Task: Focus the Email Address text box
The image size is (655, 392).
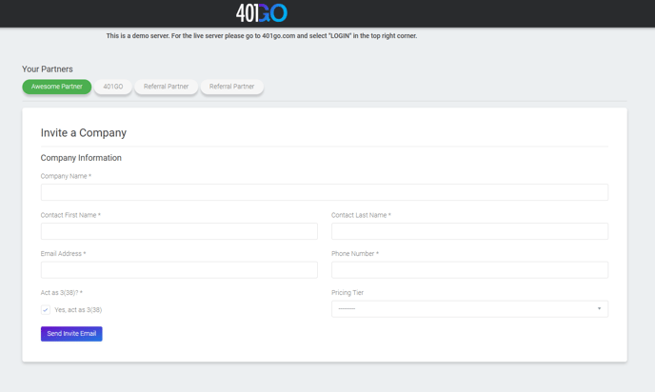Action: (179, 270)
